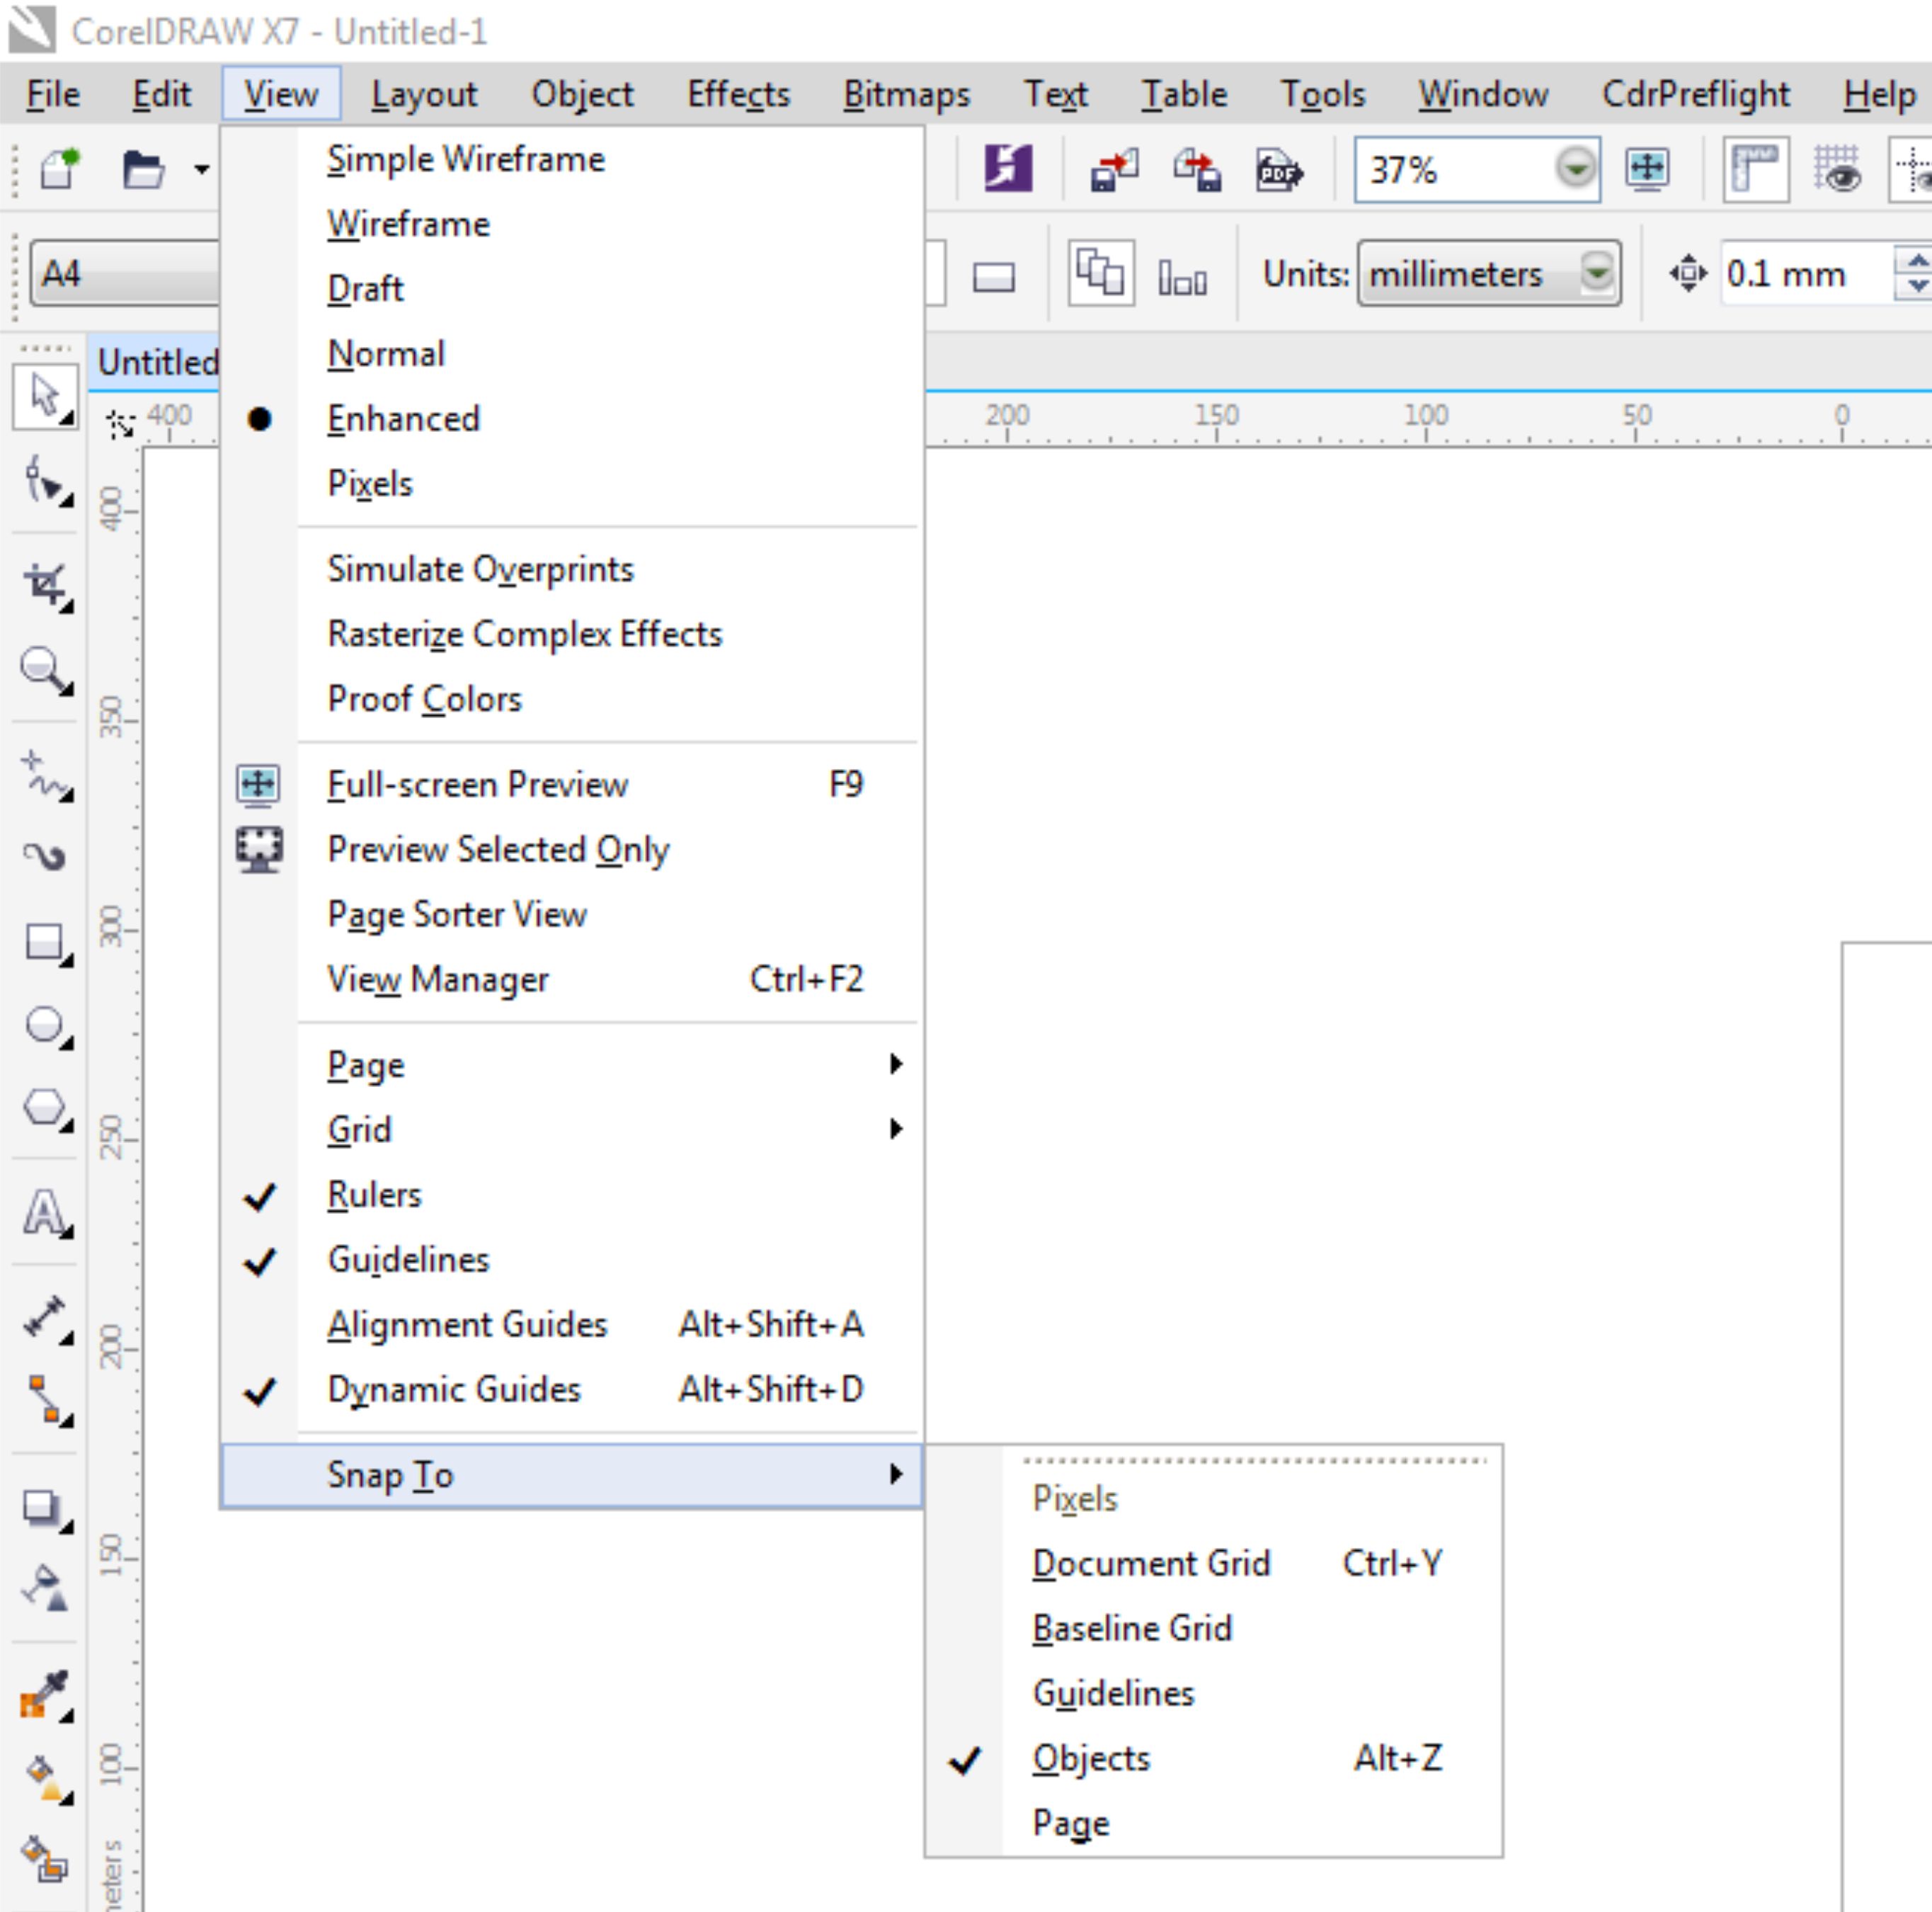
Task: Open the Effects menu
Action: click(x=738, y=94)
